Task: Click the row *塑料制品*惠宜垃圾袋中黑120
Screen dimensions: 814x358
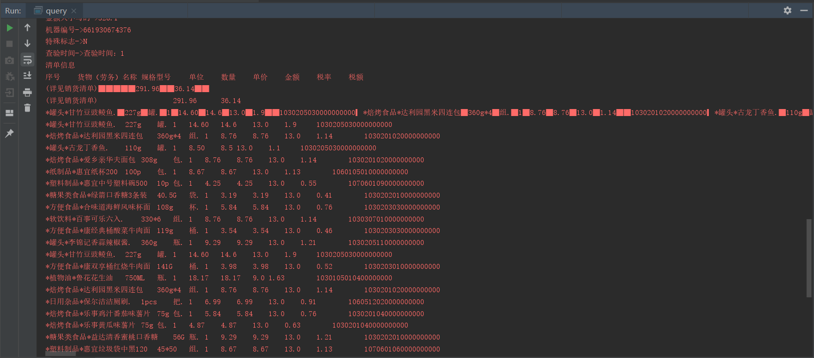Action: [x=243, y=349]
